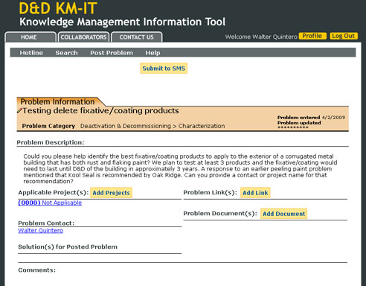Click the 'Problem entered 4/2/2009' date text
The width and height of the screenshot is (366, 286).
311,117
